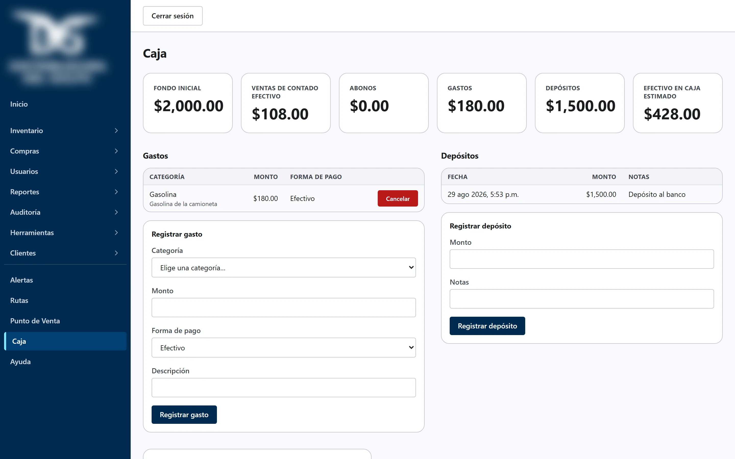The image size is (735, 459).
Task: Click the Depósitos $1,500.00 summary card
Action: point(580,103)
